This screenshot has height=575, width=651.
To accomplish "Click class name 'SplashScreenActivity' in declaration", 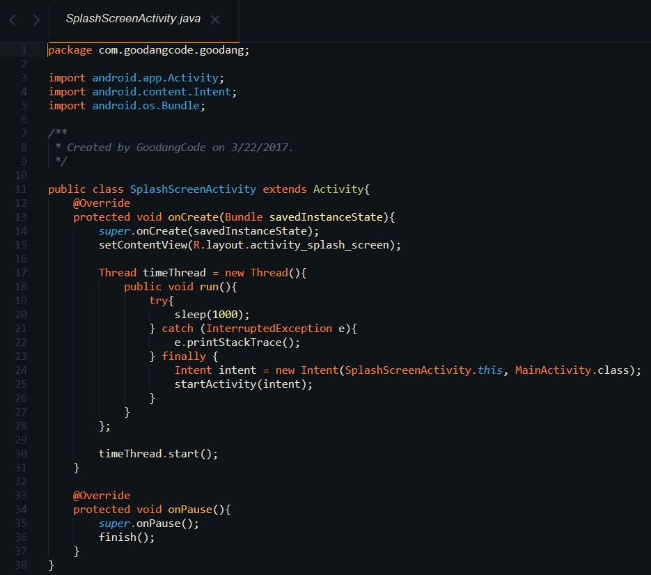I will (x=193, y=189).
